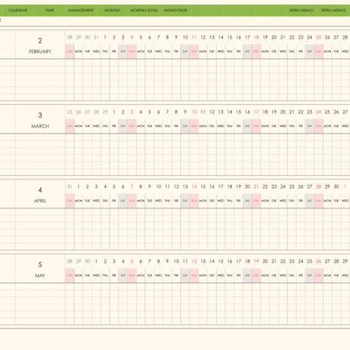Select date 24 in the March row

pos(319,112)
